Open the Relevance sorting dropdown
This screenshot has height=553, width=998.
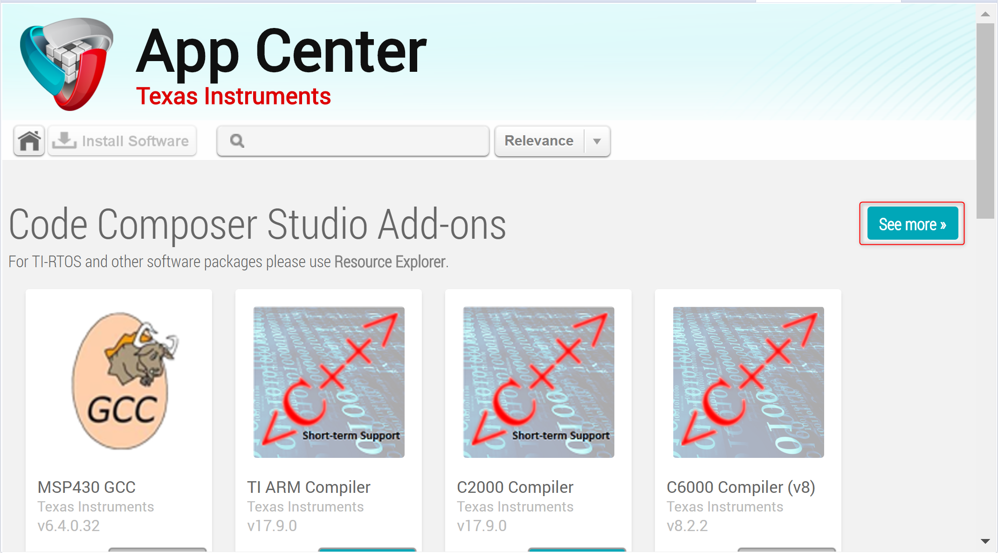[x=539, y=141]
